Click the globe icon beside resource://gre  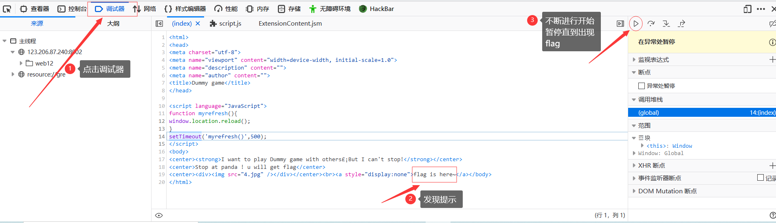(x=22, y=74)
